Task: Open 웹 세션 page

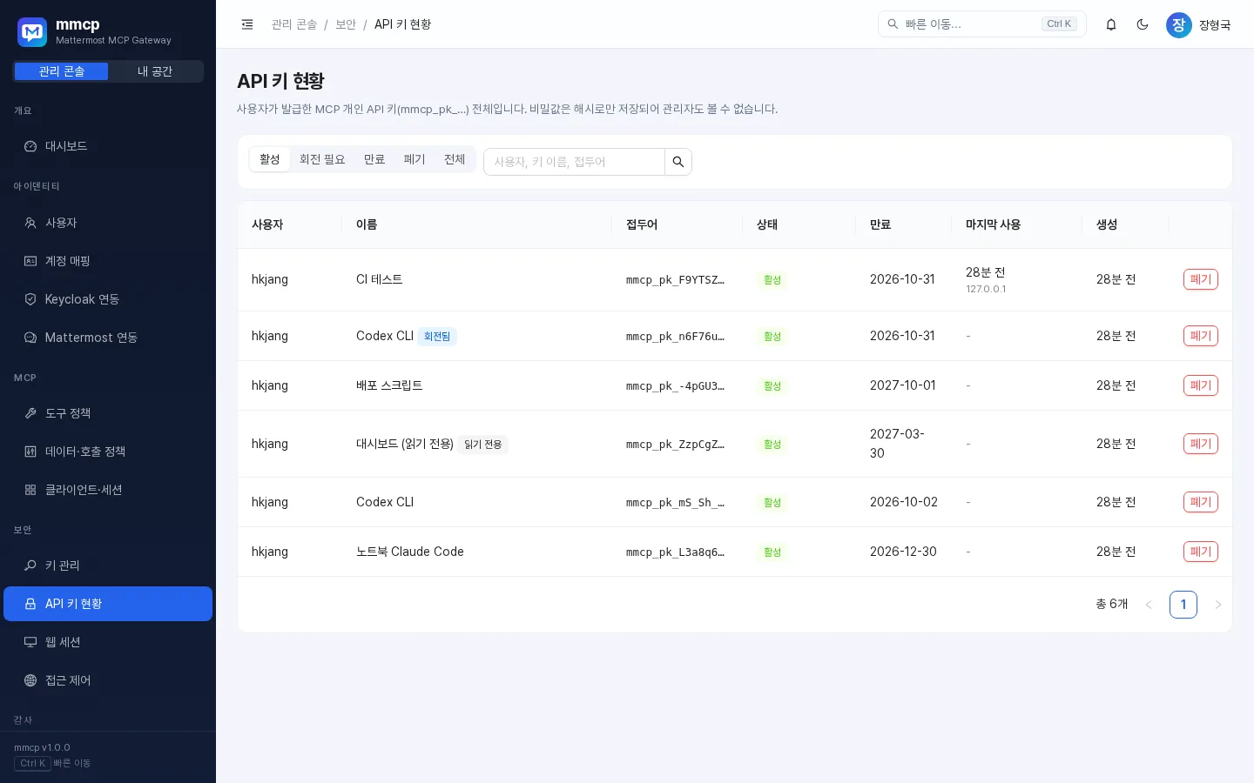Action: point(108,642)
